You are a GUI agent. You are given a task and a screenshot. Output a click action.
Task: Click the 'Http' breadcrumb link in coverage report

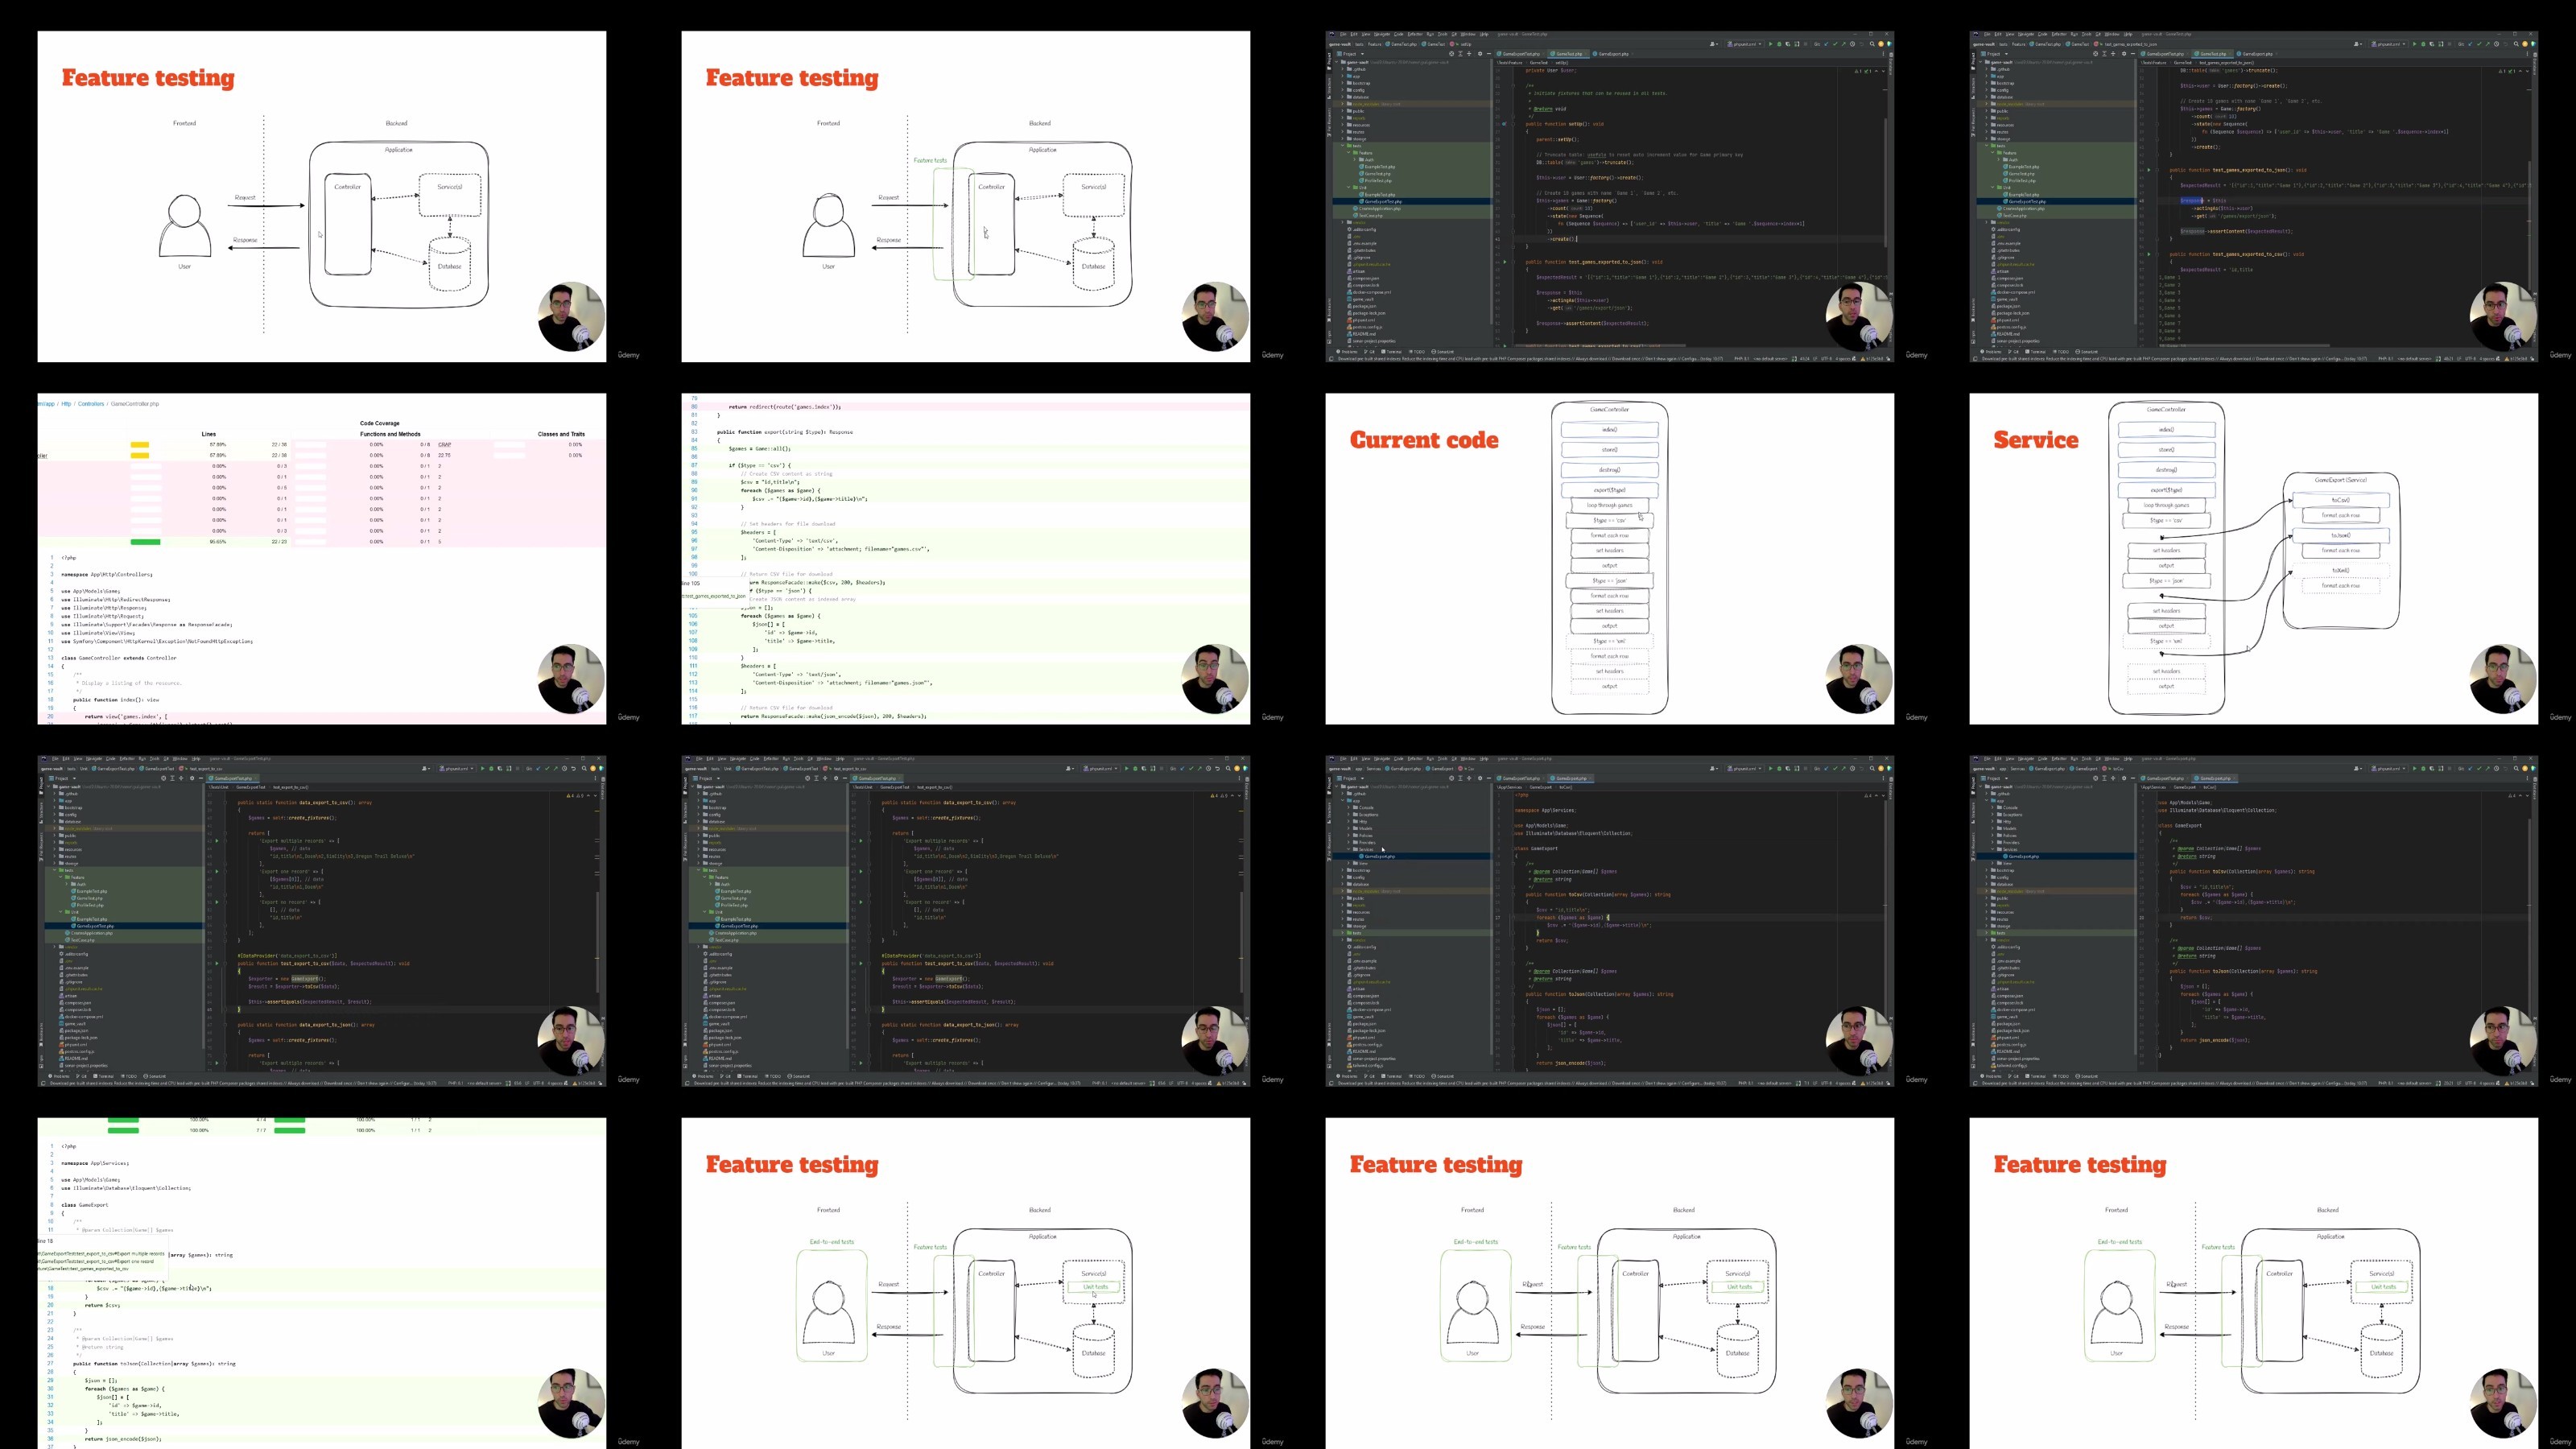coord(66,404)
